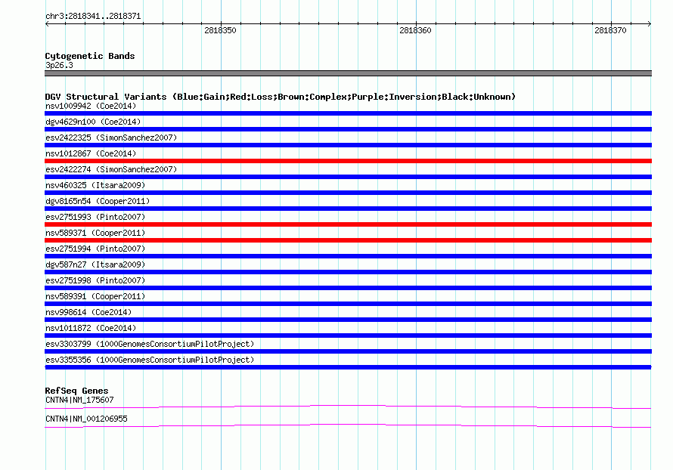Screen dimensions: 673x470
Task: Open variant nsv1012867 (Coe2014)
Action: [91, 153]
